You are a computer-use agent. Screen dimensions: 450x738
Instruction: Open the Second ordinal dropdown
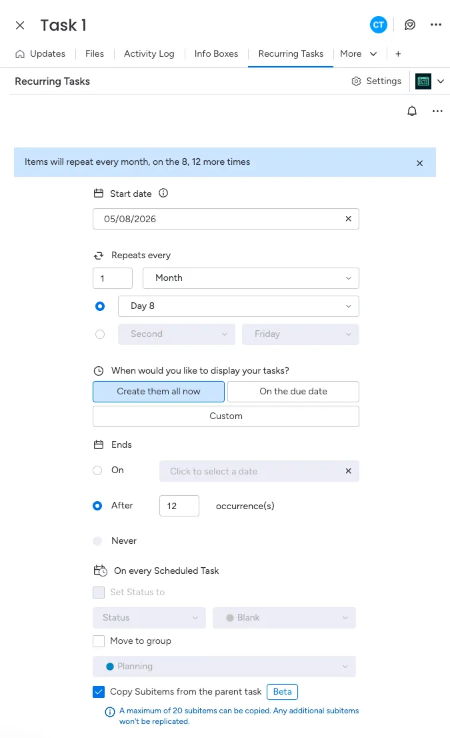pyautogui.click(x=176, y=334)
